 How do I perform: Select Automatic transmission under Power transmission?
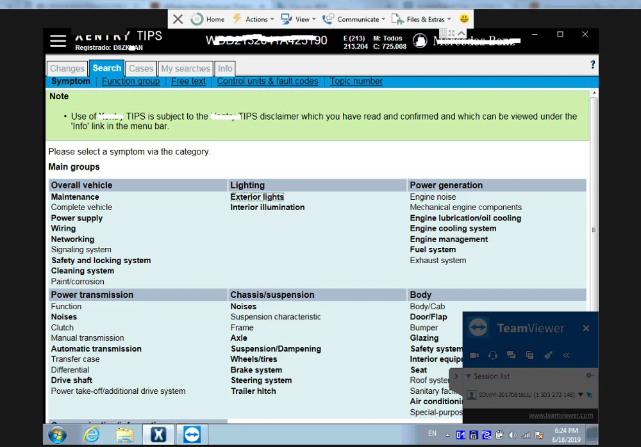pyautogui.click(x=96, y=348)
